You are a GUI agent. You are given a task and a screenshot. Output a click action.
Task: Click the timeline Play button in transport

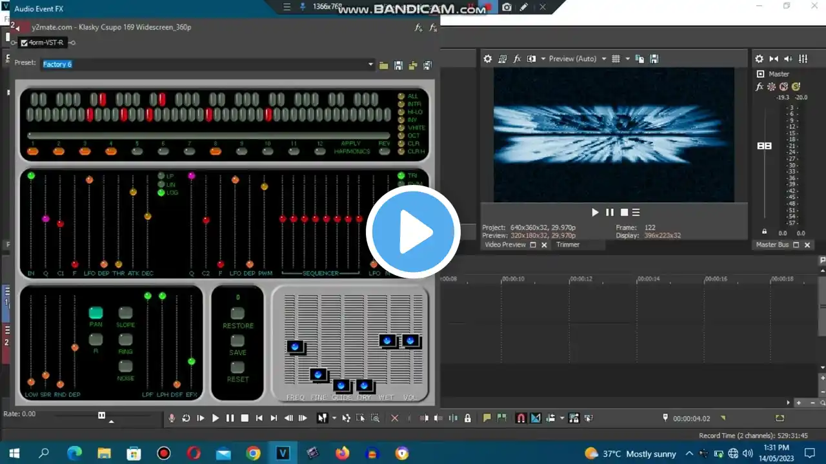[x=216, y=418]
